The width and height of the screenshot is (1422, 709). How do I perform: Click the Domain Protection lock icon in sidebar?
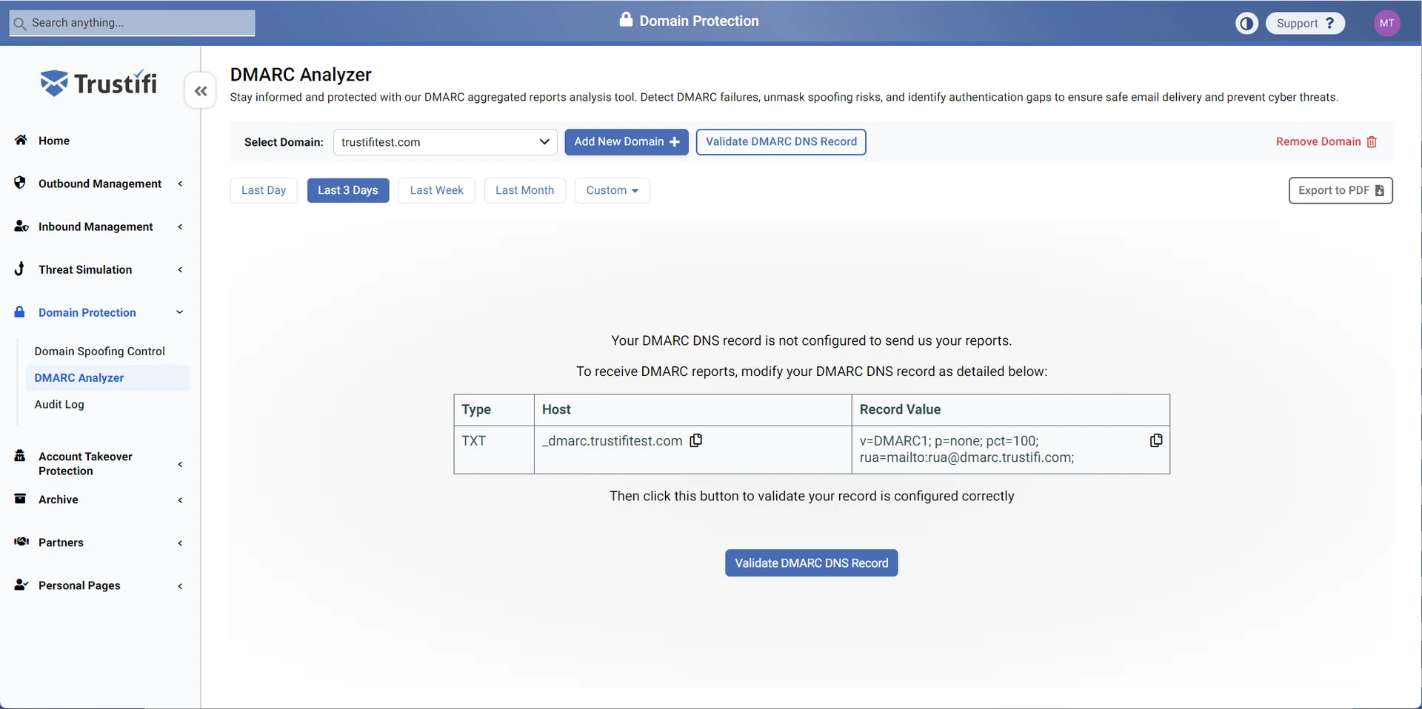click(20, 312)
